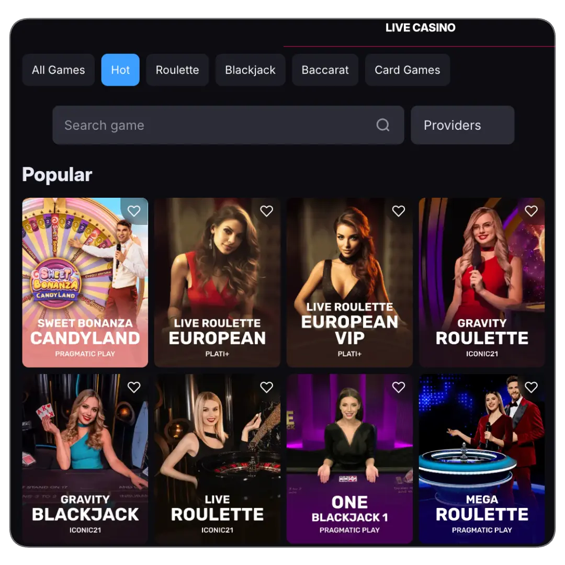The image size is (565, 565).
Task: Enable the Baccarat category filter
Action: 325,70
